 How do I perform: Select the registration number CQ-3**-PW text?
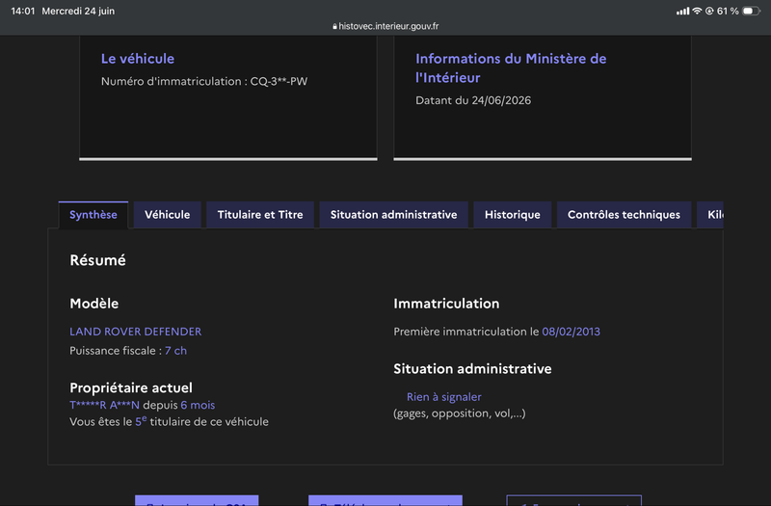(279, 81)
